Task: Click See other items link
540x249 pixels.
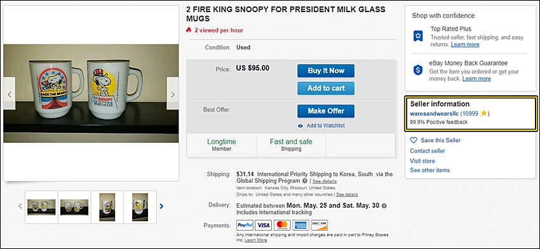Action: pos(430,170)
